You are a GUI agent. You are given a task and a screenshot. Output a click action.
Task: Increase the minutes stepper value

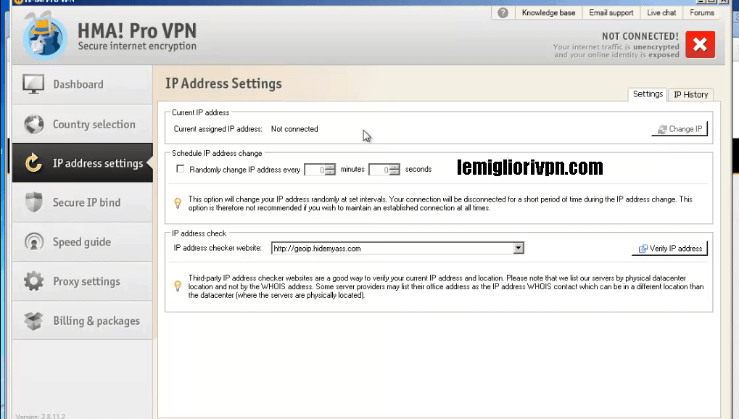pos(331,167)
